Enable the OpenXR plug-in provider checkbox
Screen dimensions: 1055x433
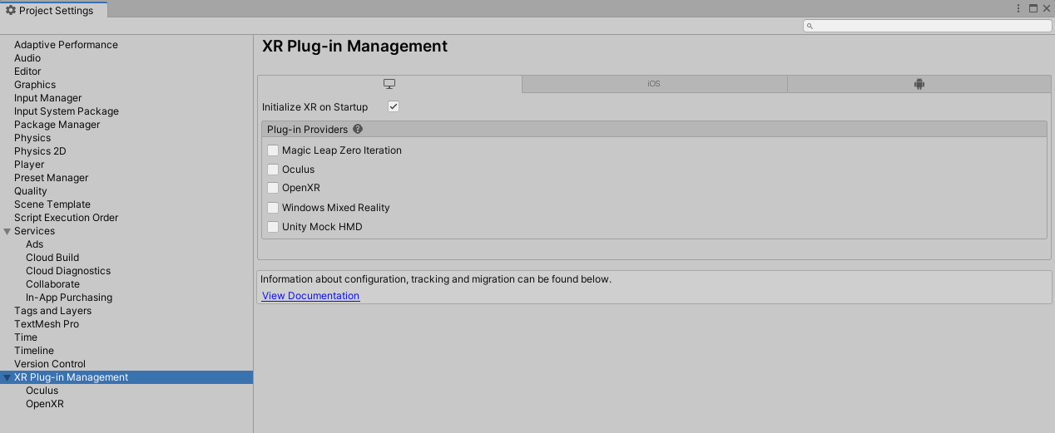(x=273, y=188)
